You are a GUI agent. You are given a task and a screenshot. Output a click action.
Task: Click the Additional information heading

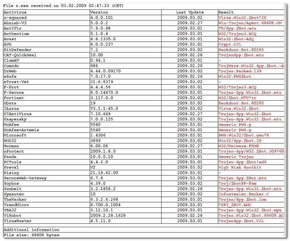coord(31,229)
